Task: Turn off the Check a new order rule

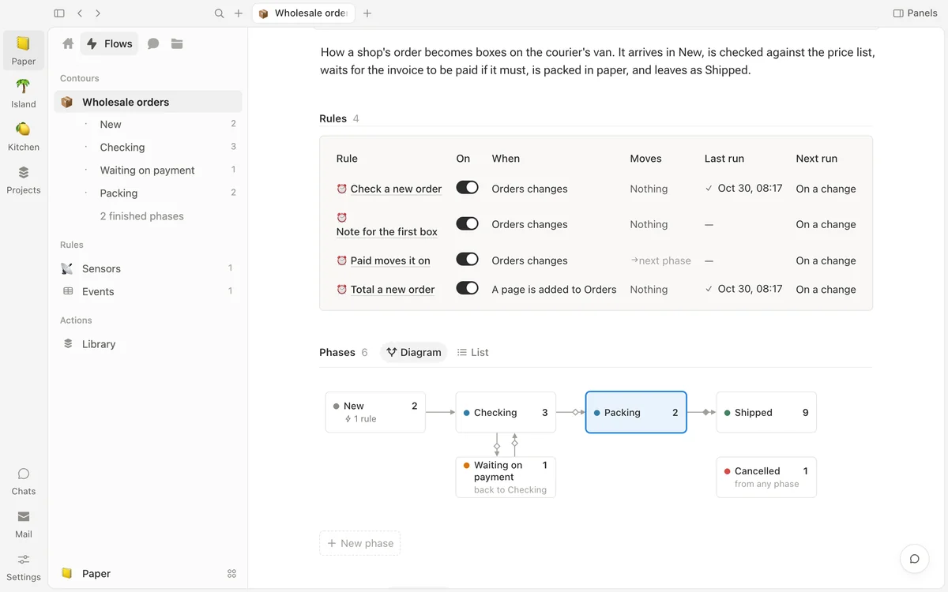Action: (468, 188)
